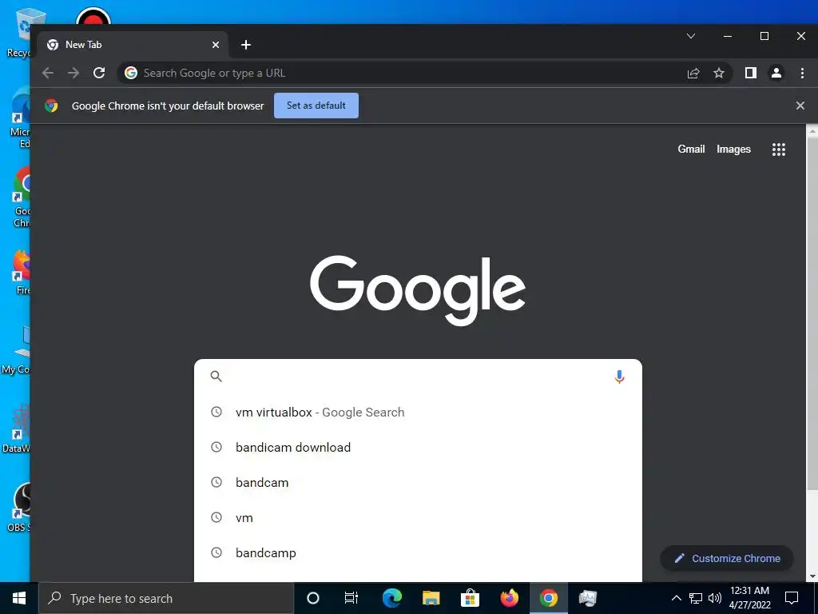Open the Windows Start menu
This screenshot has height=614, width=818.
(19, 598)
